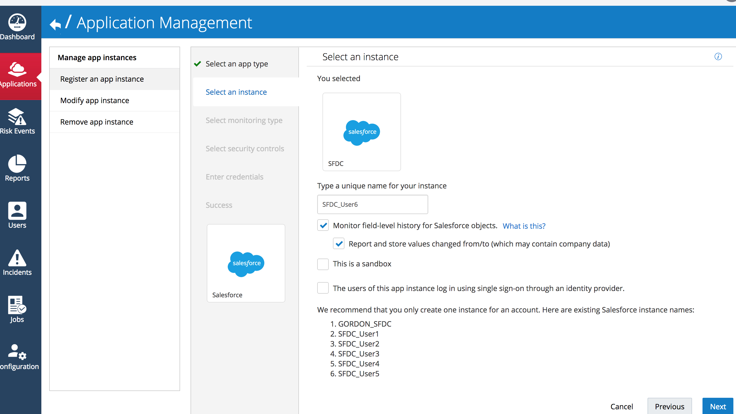Click the Next button

[718, 406]
